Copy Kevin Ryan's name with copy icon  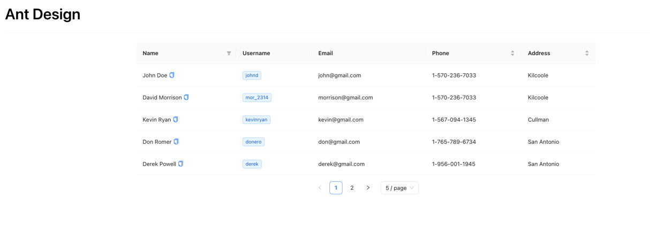(x=176, y=120)
